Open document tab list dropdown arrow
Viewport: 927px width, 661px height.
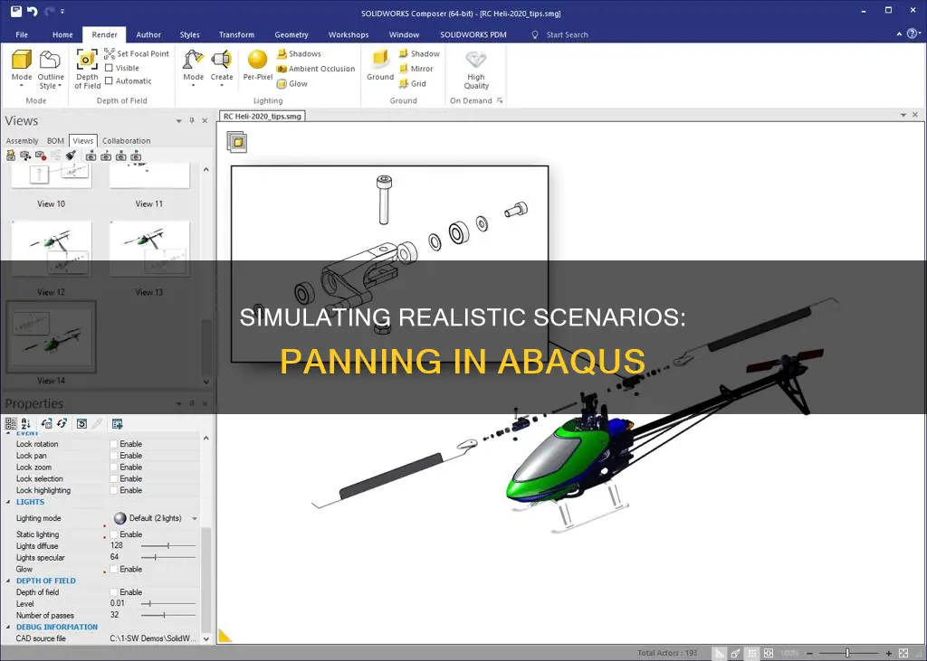coord(903,115)
